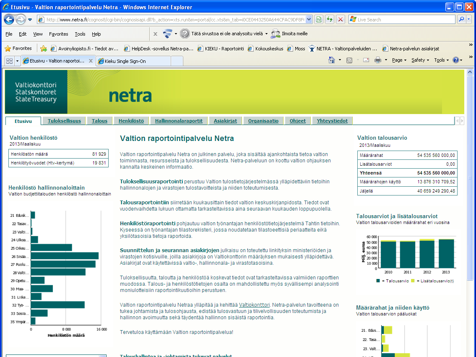
Task: Expand the dropdown next to the shield icon
Action: point(176,34)
